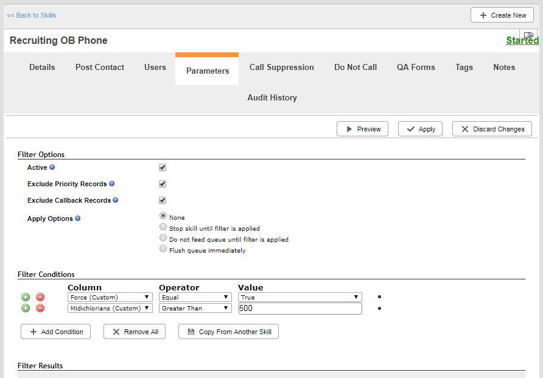Image resolution: width=543 pixels, height=378 pixels.
Task: Open the Notes tab
Action: pyautogui.click(x=504, y=67)
